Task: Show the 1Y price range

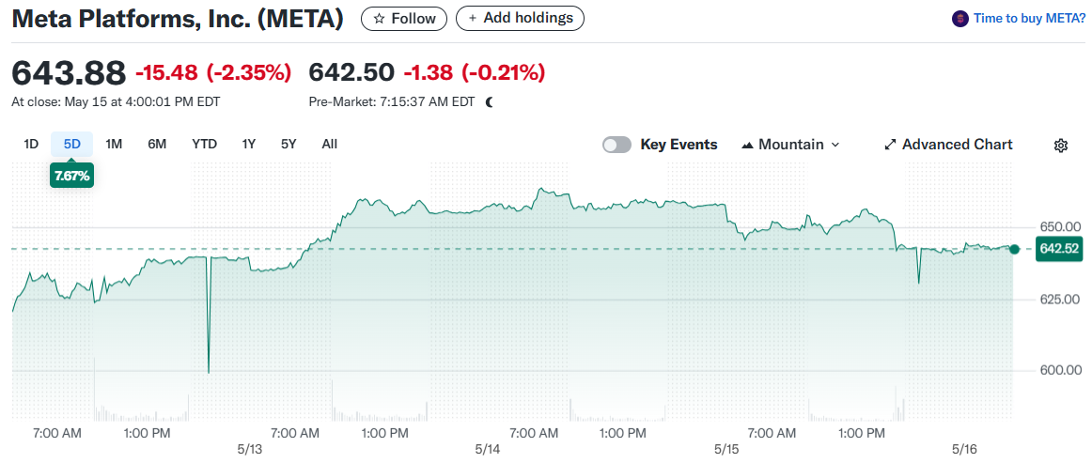Action: point(248,144)
